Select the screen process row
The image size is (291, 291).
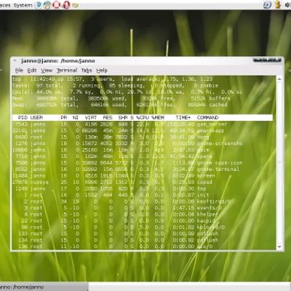143,176
